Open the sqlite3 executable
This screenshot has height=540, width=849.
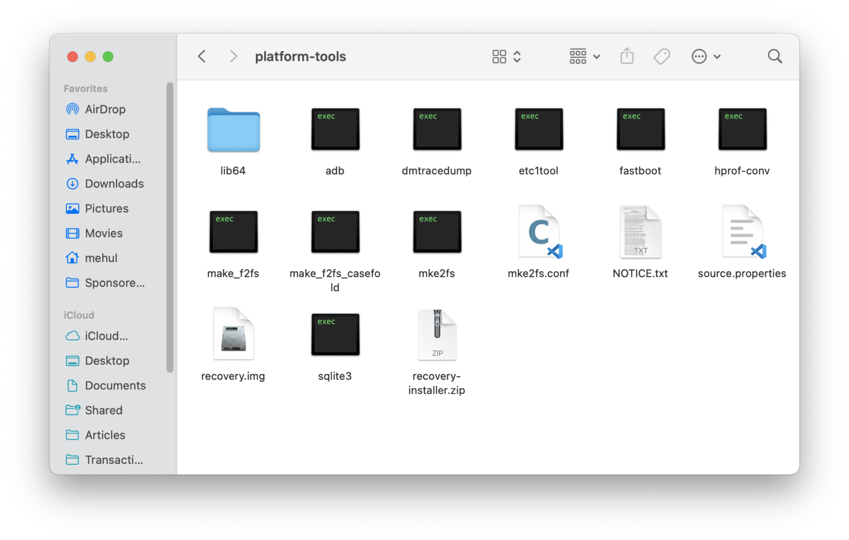coord(334,334)
